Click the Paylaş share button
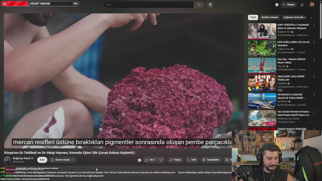Viewport: 322px width, 181px height. point(175,160)
